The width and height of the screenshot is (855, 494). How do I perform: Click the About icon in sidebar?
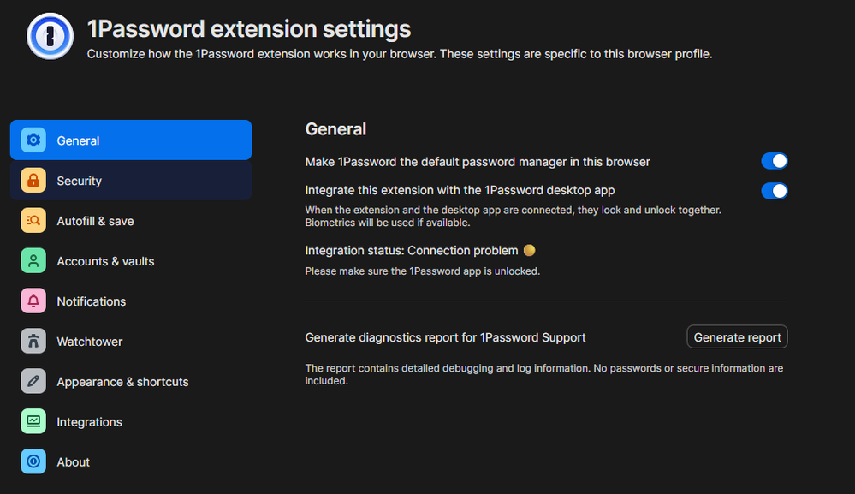click(x=33, y=462)
